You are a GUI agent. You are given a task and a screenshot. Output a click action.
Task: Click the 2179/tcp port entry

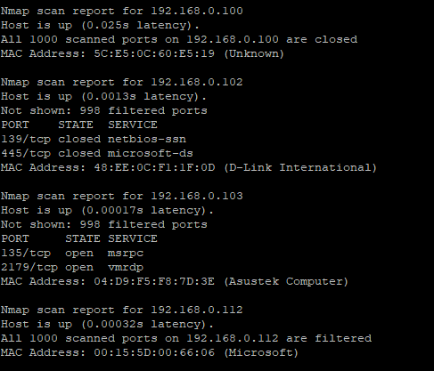point(29,267)
